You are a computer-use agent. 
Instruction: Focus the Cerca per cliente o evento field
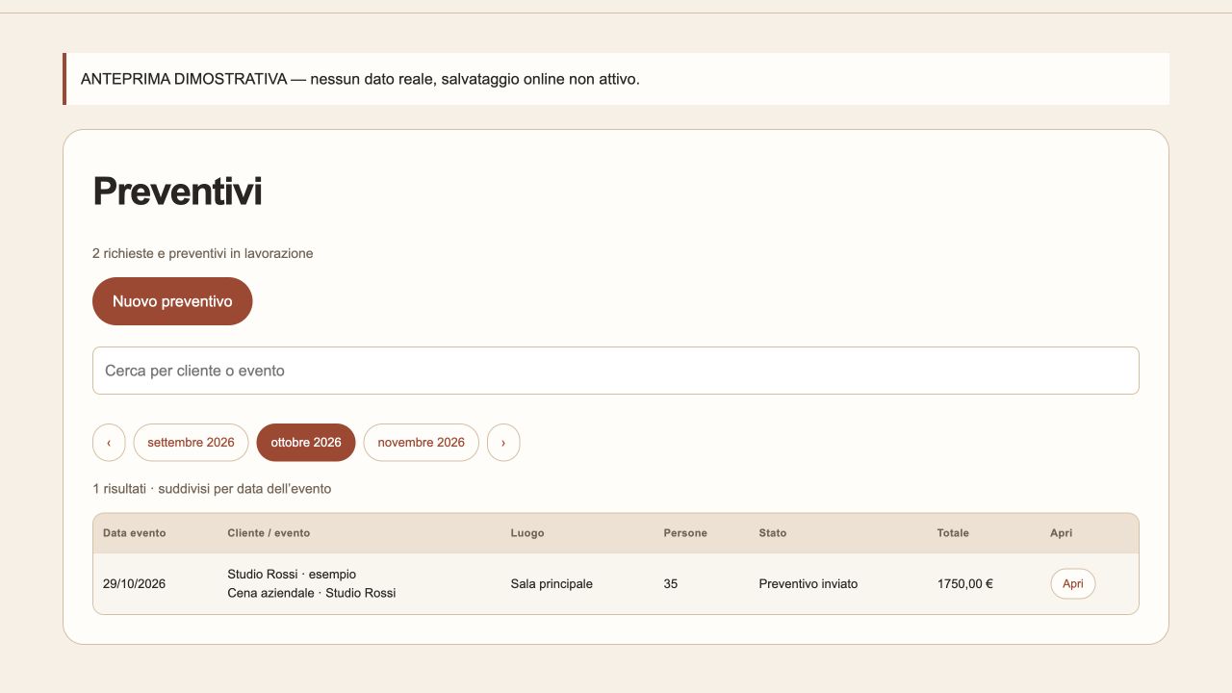[x=616, y=371]
